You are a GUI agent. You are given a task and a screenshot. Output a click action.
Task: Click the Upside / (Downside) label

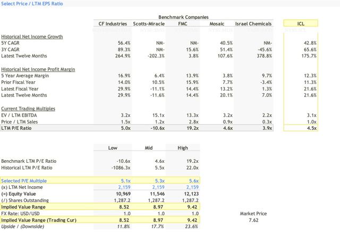click(x=22, y=226)
